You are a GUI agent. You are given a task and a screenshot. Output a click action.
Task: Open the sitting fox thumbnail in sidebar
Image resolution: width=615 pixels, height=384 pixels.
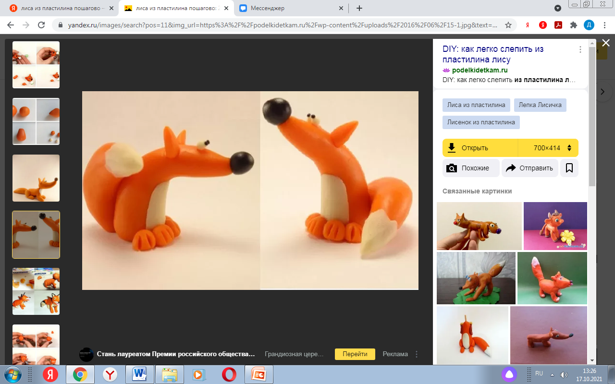[x=36, y=178]
